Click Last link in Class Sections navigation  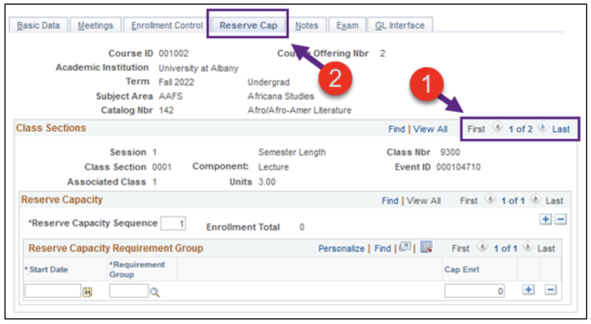(561, 129)
